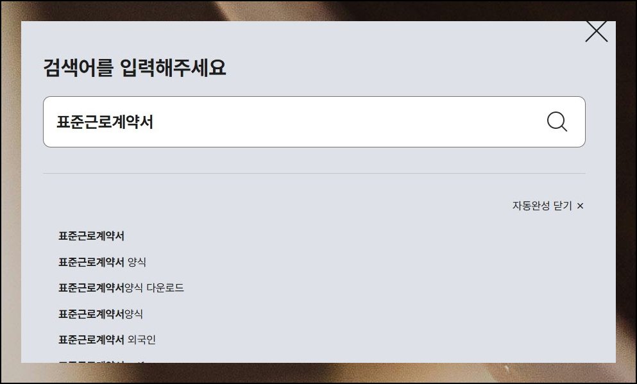Click the empty right portion of the search field

[x=350, y=122]
